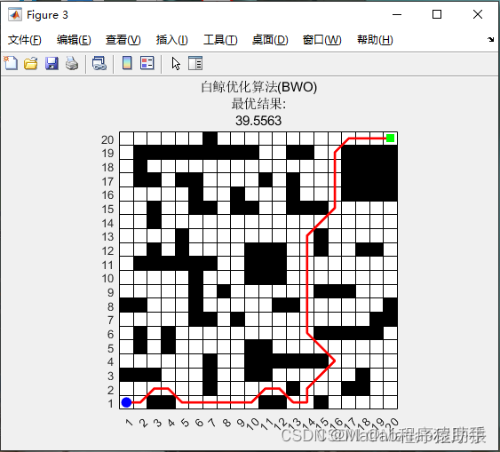Save the figure using the floppy icon
Screen dimensions: 500x452
[x=52, y=63]
